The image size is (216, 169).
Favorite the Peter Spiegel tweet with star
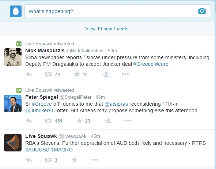point(79,121)
